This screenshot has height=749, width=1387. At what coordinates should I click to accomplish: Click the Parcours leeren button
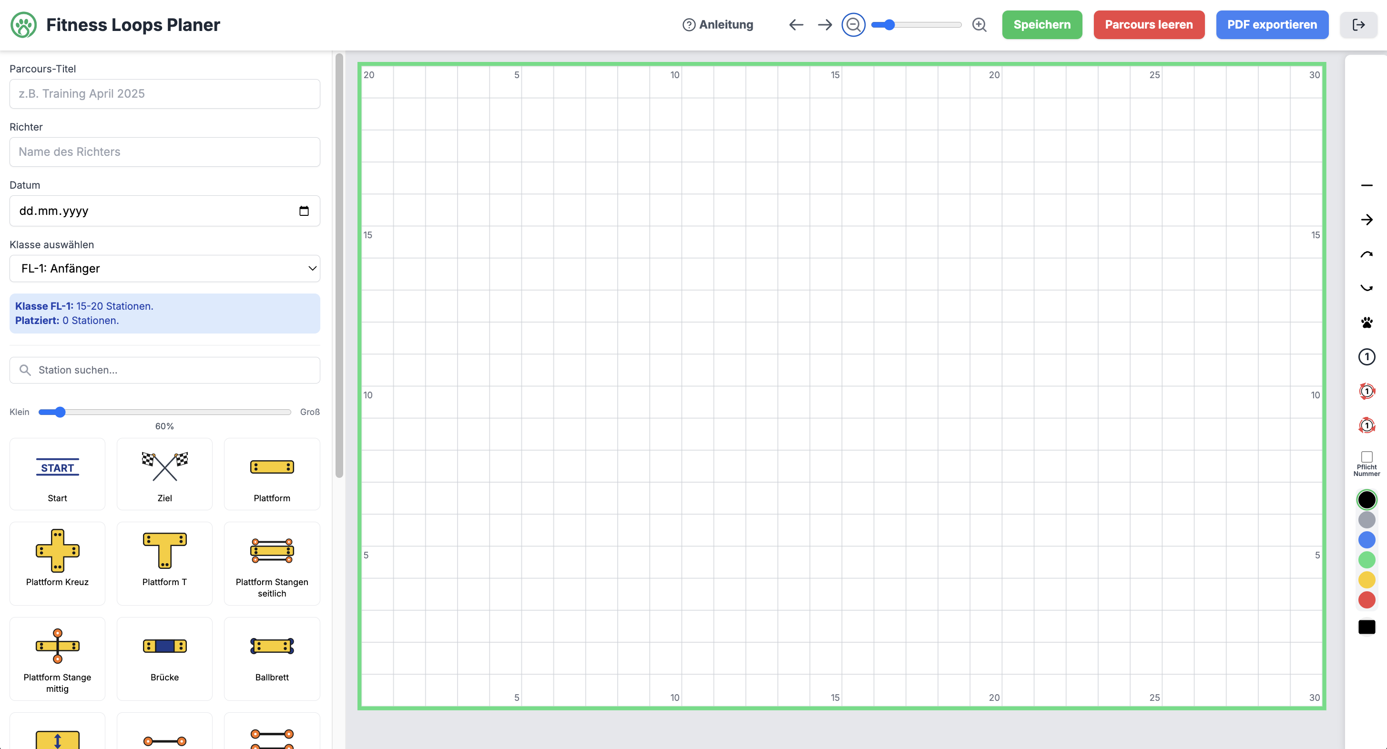tap(1149, 25)
